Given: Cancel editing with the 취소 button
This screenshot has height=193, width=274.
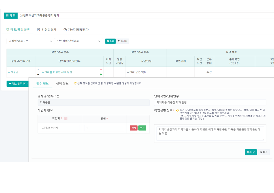Looking at the screenshot, I should click(264, 152).
